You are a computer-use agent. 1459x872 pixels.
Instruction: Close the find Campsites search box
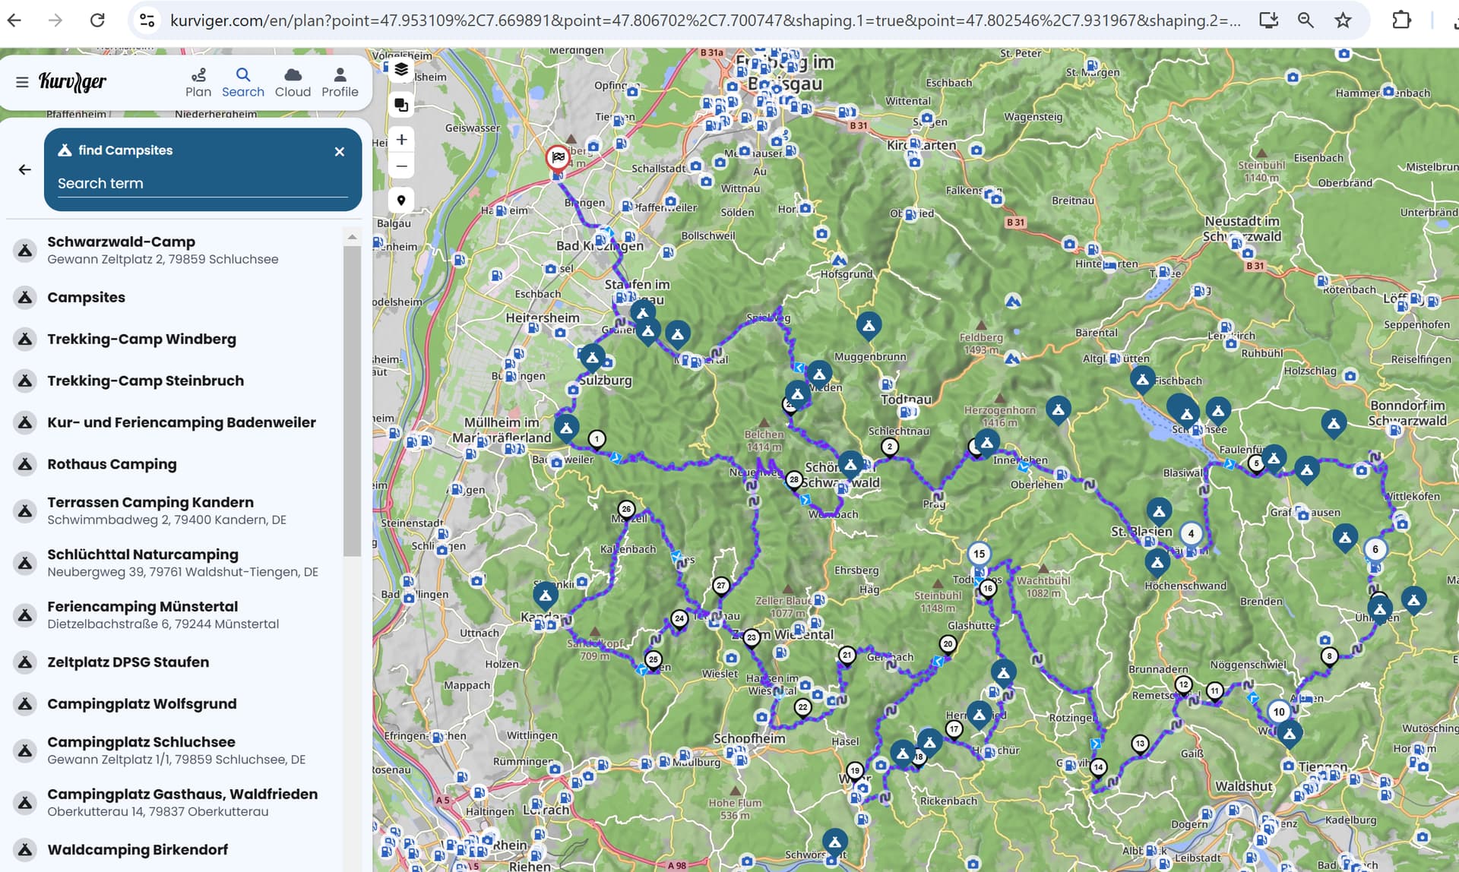pyautogui.click(x=340, y=152)
